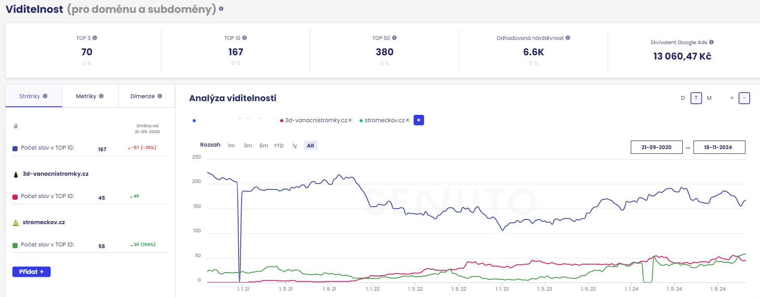Open start date picker 21-09-2020

pyautogui.click(x=657, y=147)
